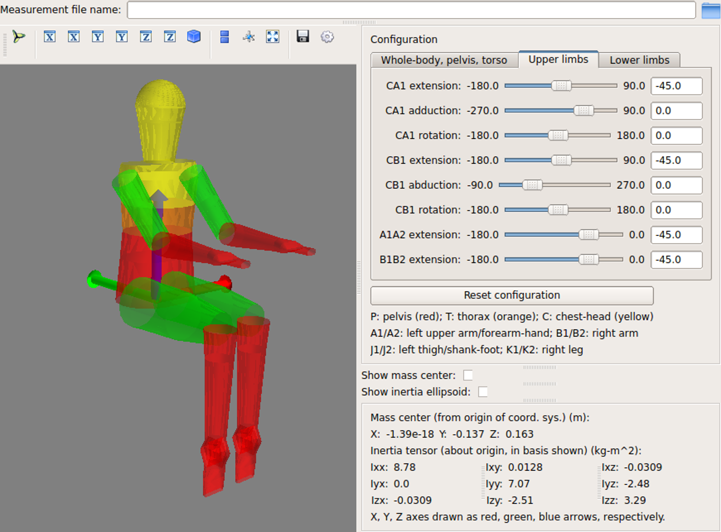This screenshot has height=532, width=721.
Task: Switch to isometric view with the blue cube
Action: coord(194,37)
